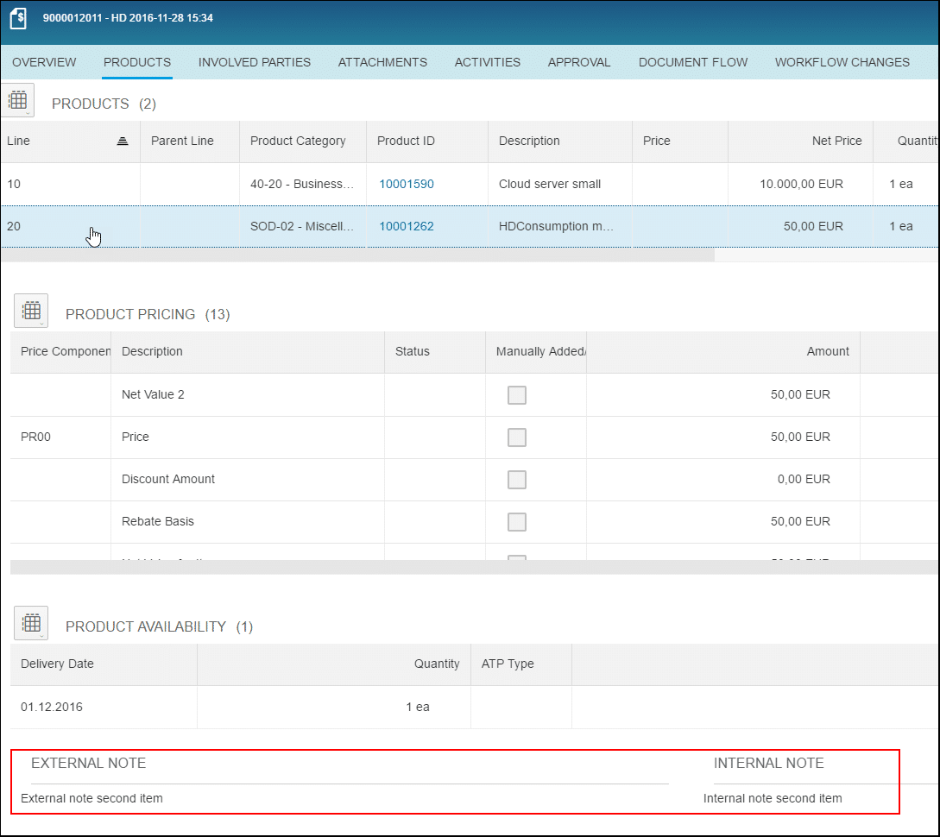
Task: Toggle the Discount Amount checkbox
Action: [517, 480]
